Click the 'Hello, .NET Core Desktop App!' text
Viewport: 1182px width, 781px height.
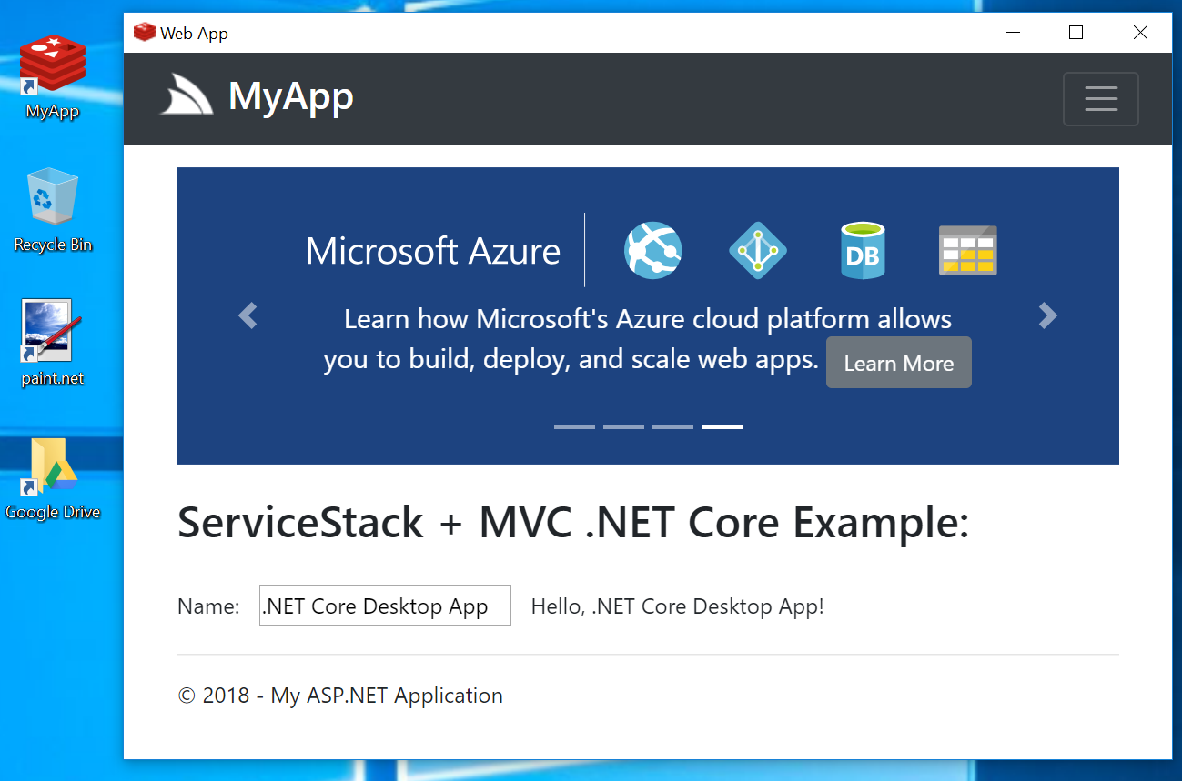coord(677,606)
